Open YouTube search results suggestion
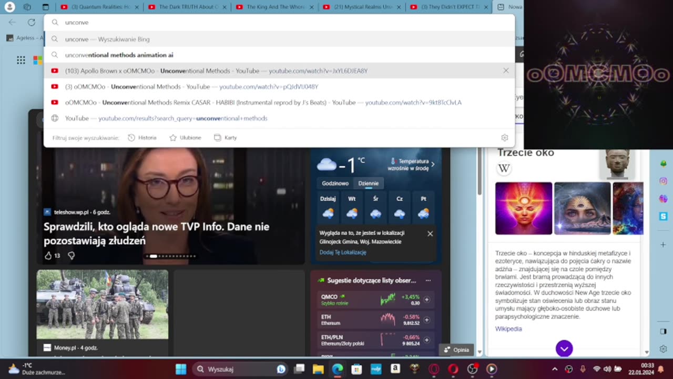 [279, 118]
